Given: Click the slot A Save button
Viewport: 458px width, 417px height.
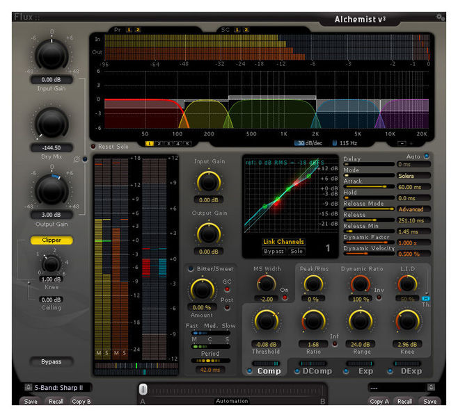Looking at the screenshot, I should click(x=31, y=401).
